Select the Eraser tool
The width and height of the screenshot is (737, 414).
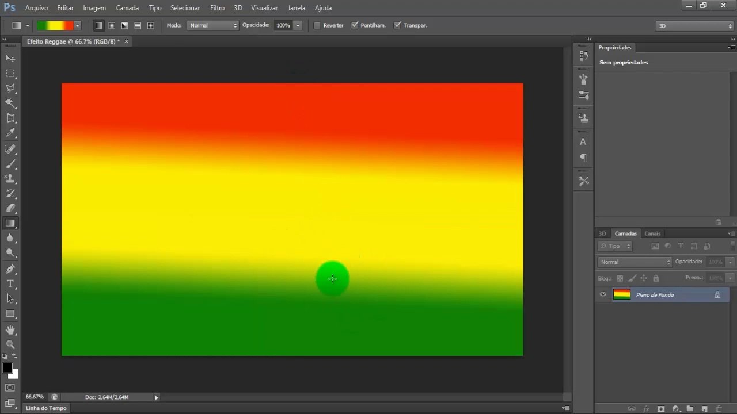[10, 209]
